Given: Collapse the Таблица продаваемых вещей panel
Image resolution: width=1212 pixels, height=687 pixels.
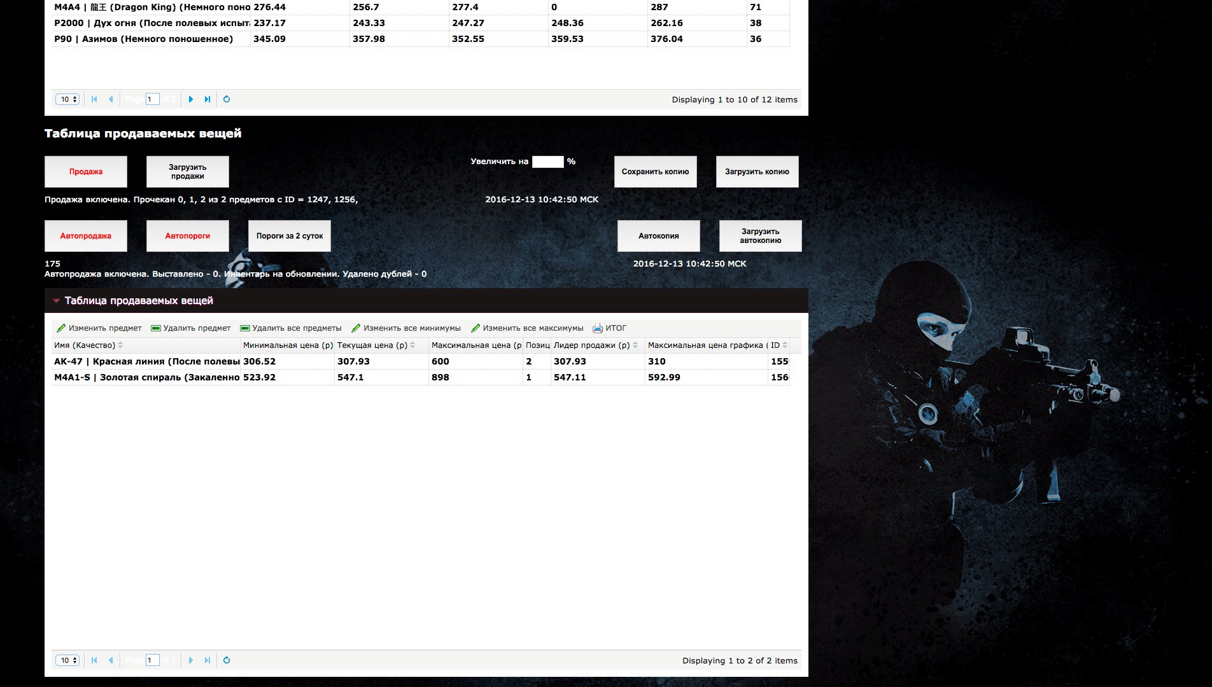Looking at the screenshot, I should click(x=57, y=301).
